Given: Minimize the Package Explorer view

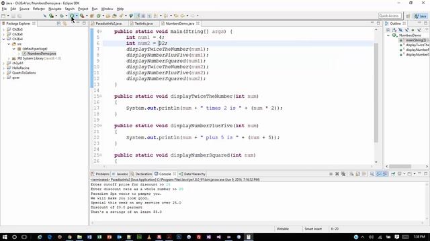Looking at the screenshot, I should [x=78, y=23].
